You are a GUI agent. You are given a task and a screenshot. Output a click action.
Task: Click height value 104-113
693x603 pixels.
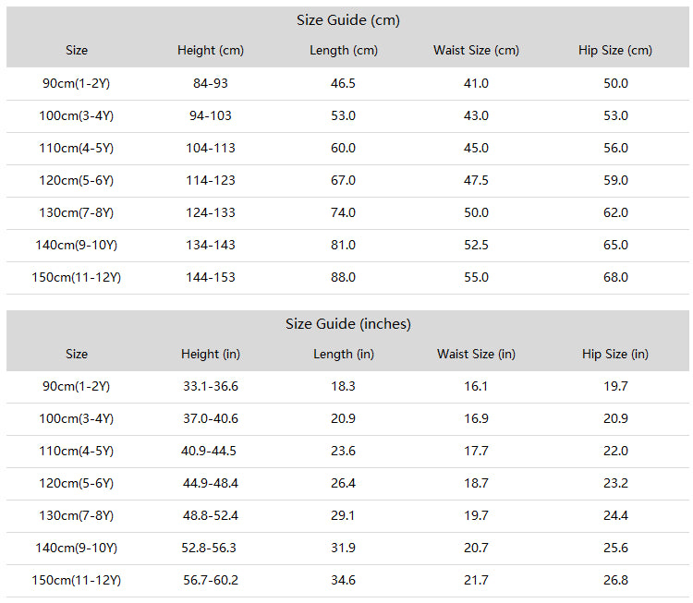(211, 148)
